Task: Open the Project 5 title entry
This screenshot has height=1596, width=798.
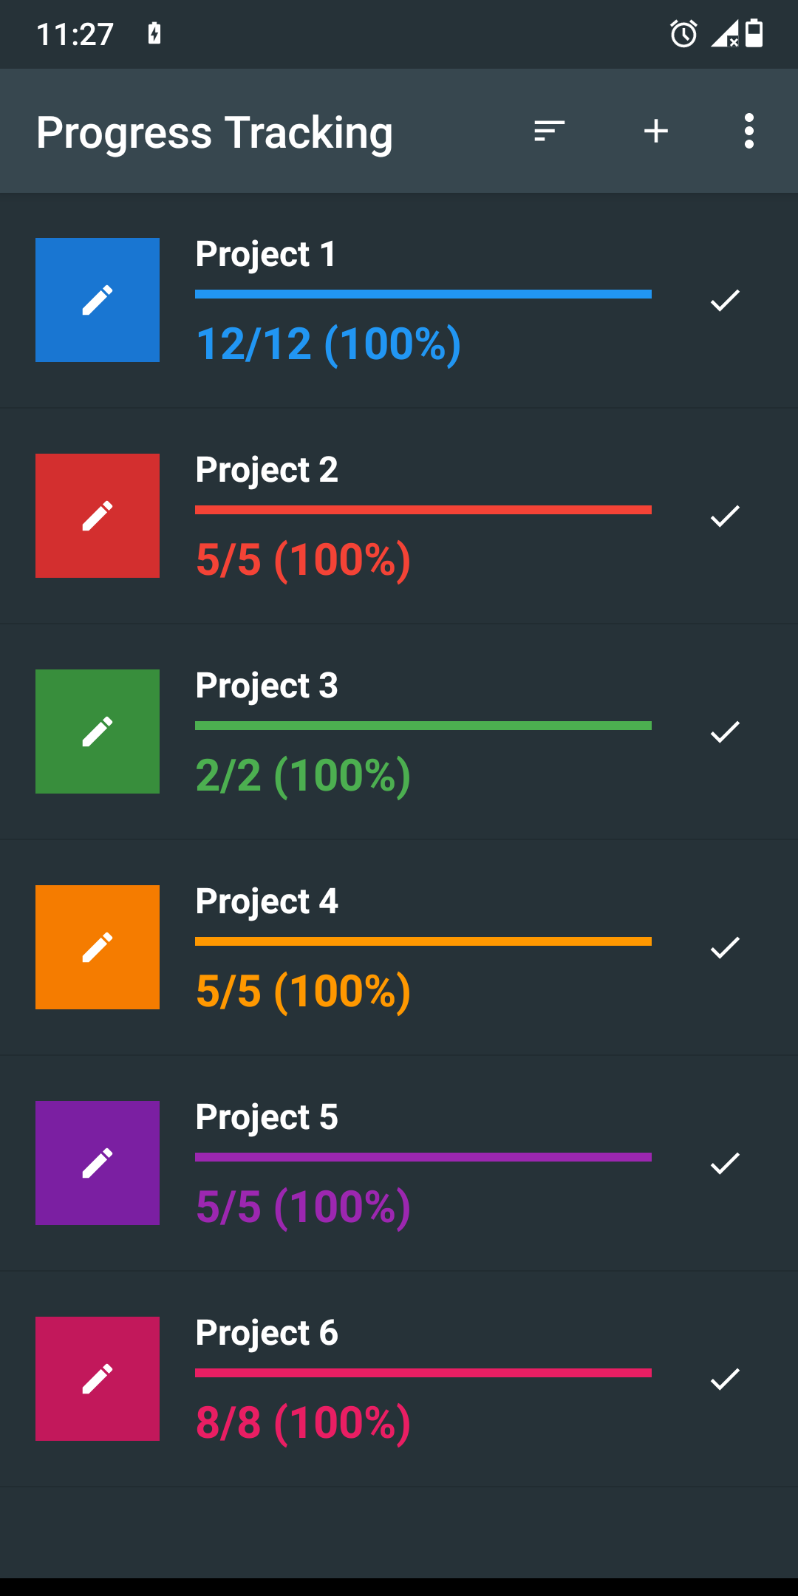Action: point(267,1118)
